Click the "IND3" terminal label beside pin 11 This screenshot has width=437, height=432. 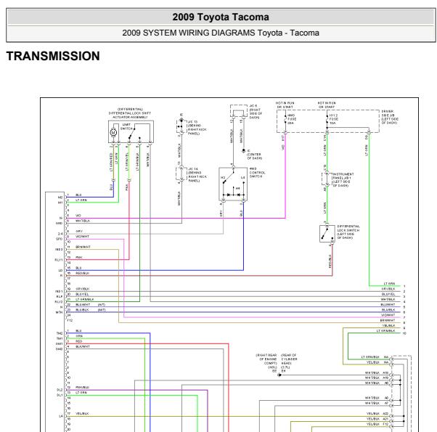[59, 250]
